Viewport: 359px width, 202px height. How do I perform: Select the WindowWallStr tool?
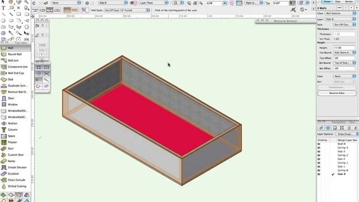pos(15,111)
